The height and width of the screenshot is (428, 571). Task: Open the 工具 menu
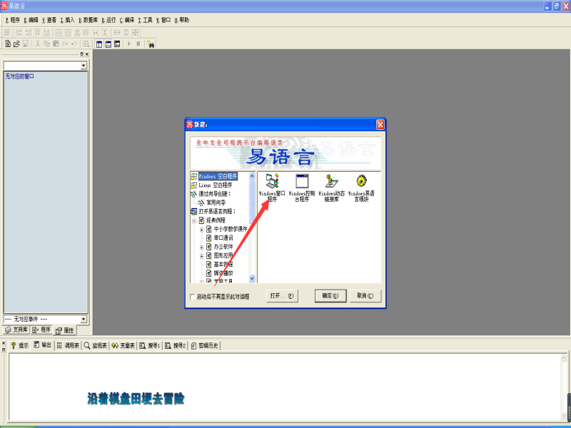(x=145, y=20)
